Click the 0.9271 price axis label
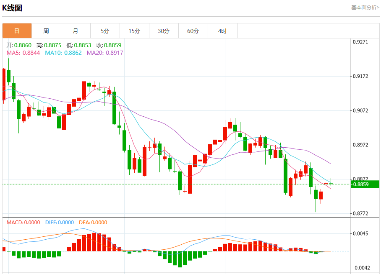The image size is (381, 274). pyautogui.click(x=360, y=42)
